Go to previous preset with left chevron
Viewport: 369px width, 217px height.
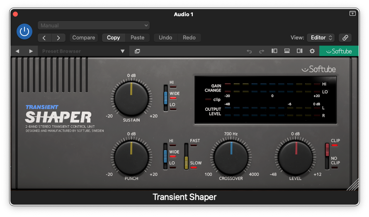(x=44, y=38)
